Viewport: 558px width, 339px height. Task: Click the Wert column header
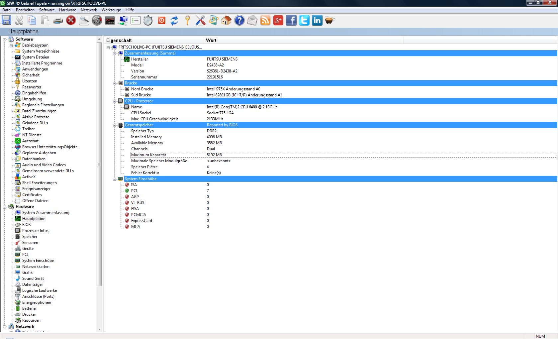303,40
